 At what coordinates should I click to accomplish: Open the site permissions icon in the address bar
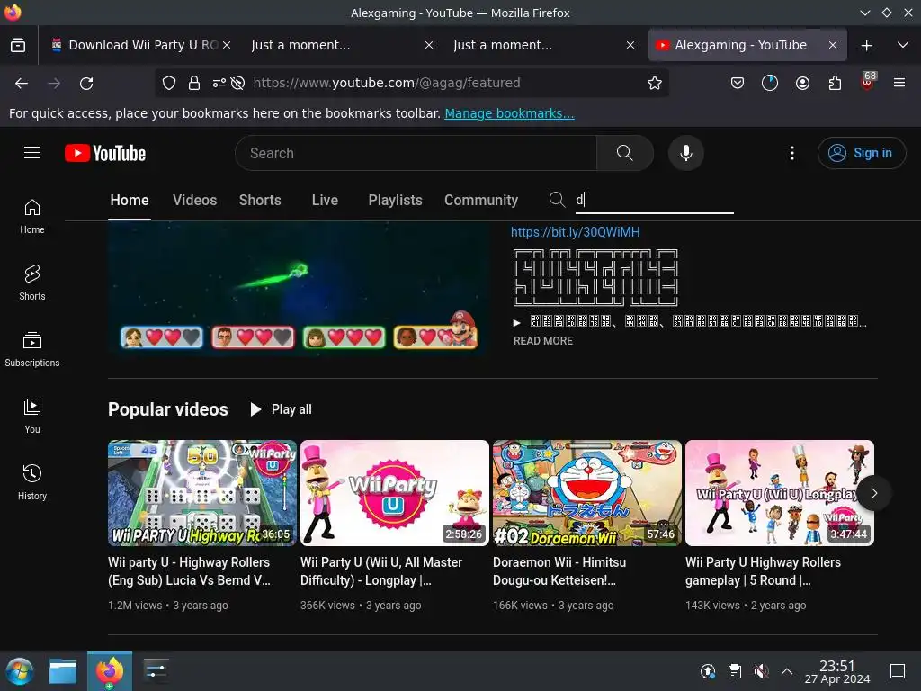click(x=219, y=84)
